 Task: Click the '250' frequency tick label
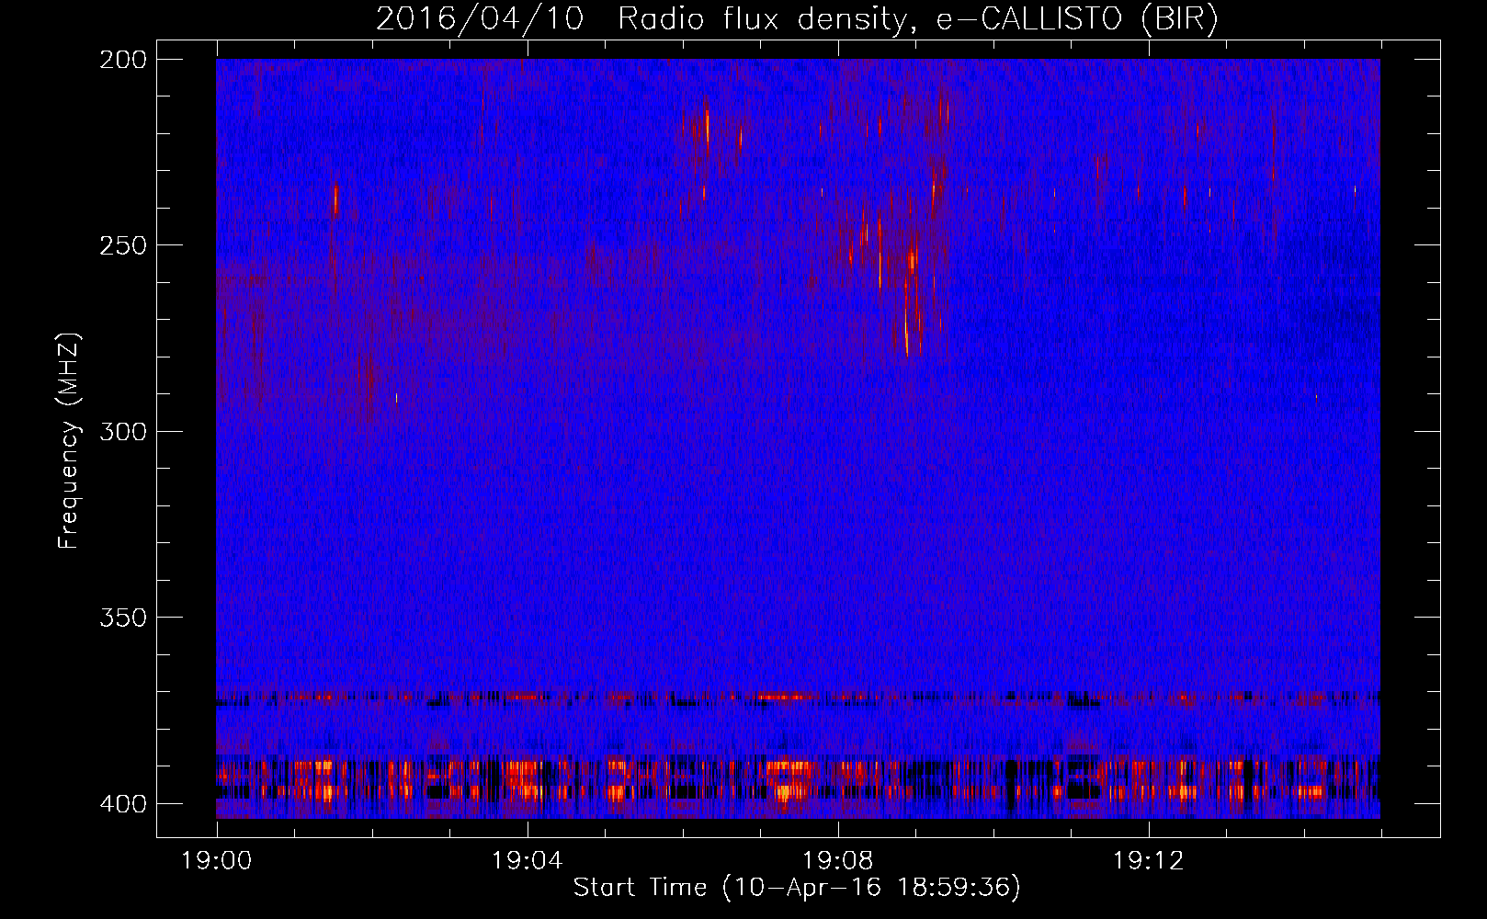click(122, 245)
